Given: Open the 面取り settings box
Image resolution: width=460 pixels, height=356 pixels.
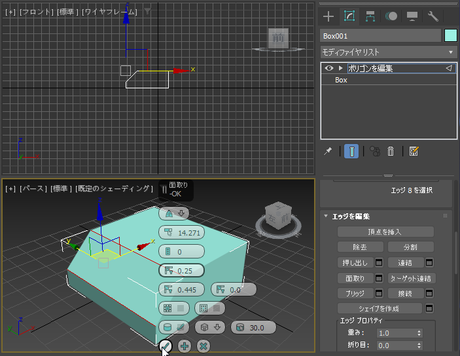Looking at the screenshot, I should 379,278.
